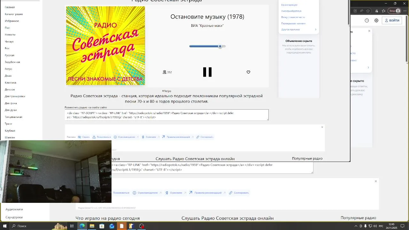The image size is (409, 230).
Task: Select Для фона in the sidebar
Action: (11, 103)
